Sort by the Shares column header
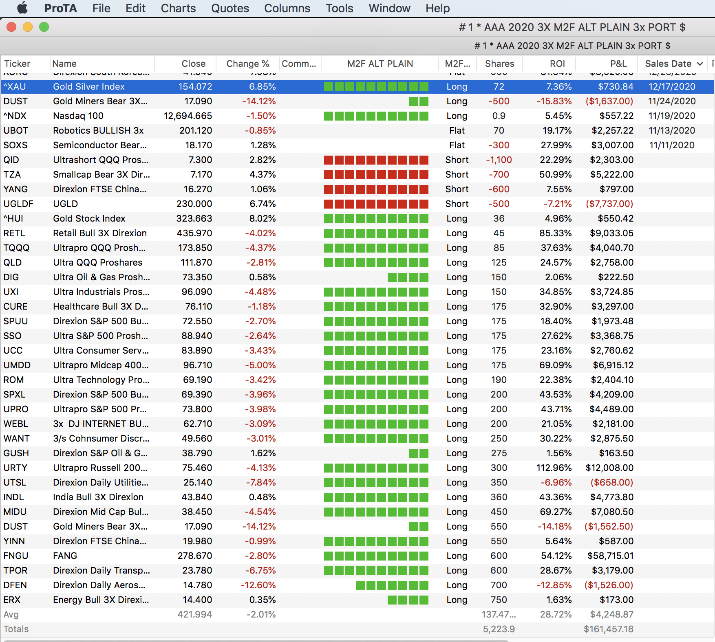Screen dimensions: 715x642 [x=499, y=64]
